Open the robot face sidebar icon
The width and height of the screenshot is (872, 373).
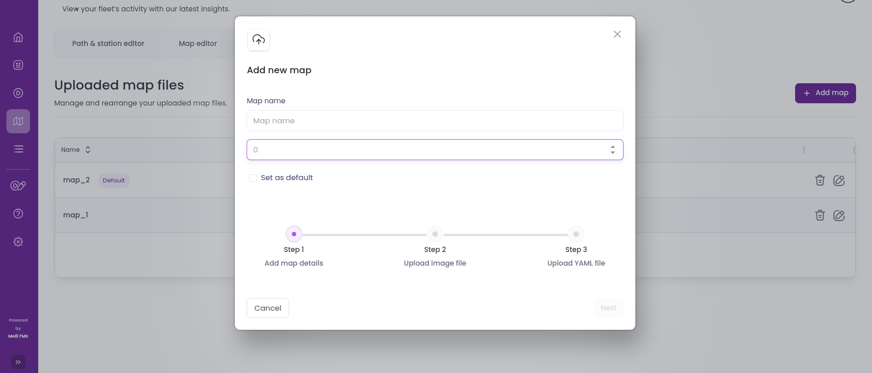[x=18, y=65]
